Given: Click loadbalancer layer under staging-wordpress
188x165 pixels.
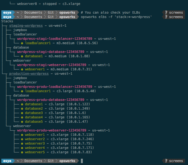Looking at the screenshot, I should (25, 34).
